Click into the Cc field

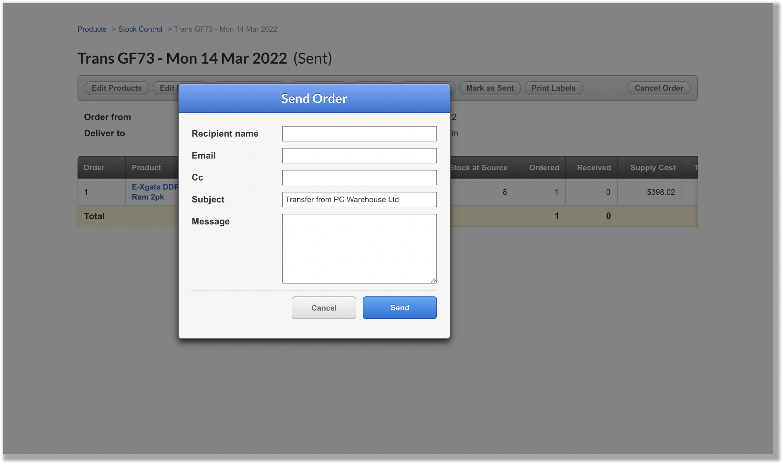point(359,178)
